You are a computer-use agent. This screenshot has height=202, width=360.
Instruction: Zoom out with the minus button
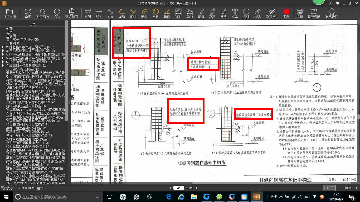[339, 188]
